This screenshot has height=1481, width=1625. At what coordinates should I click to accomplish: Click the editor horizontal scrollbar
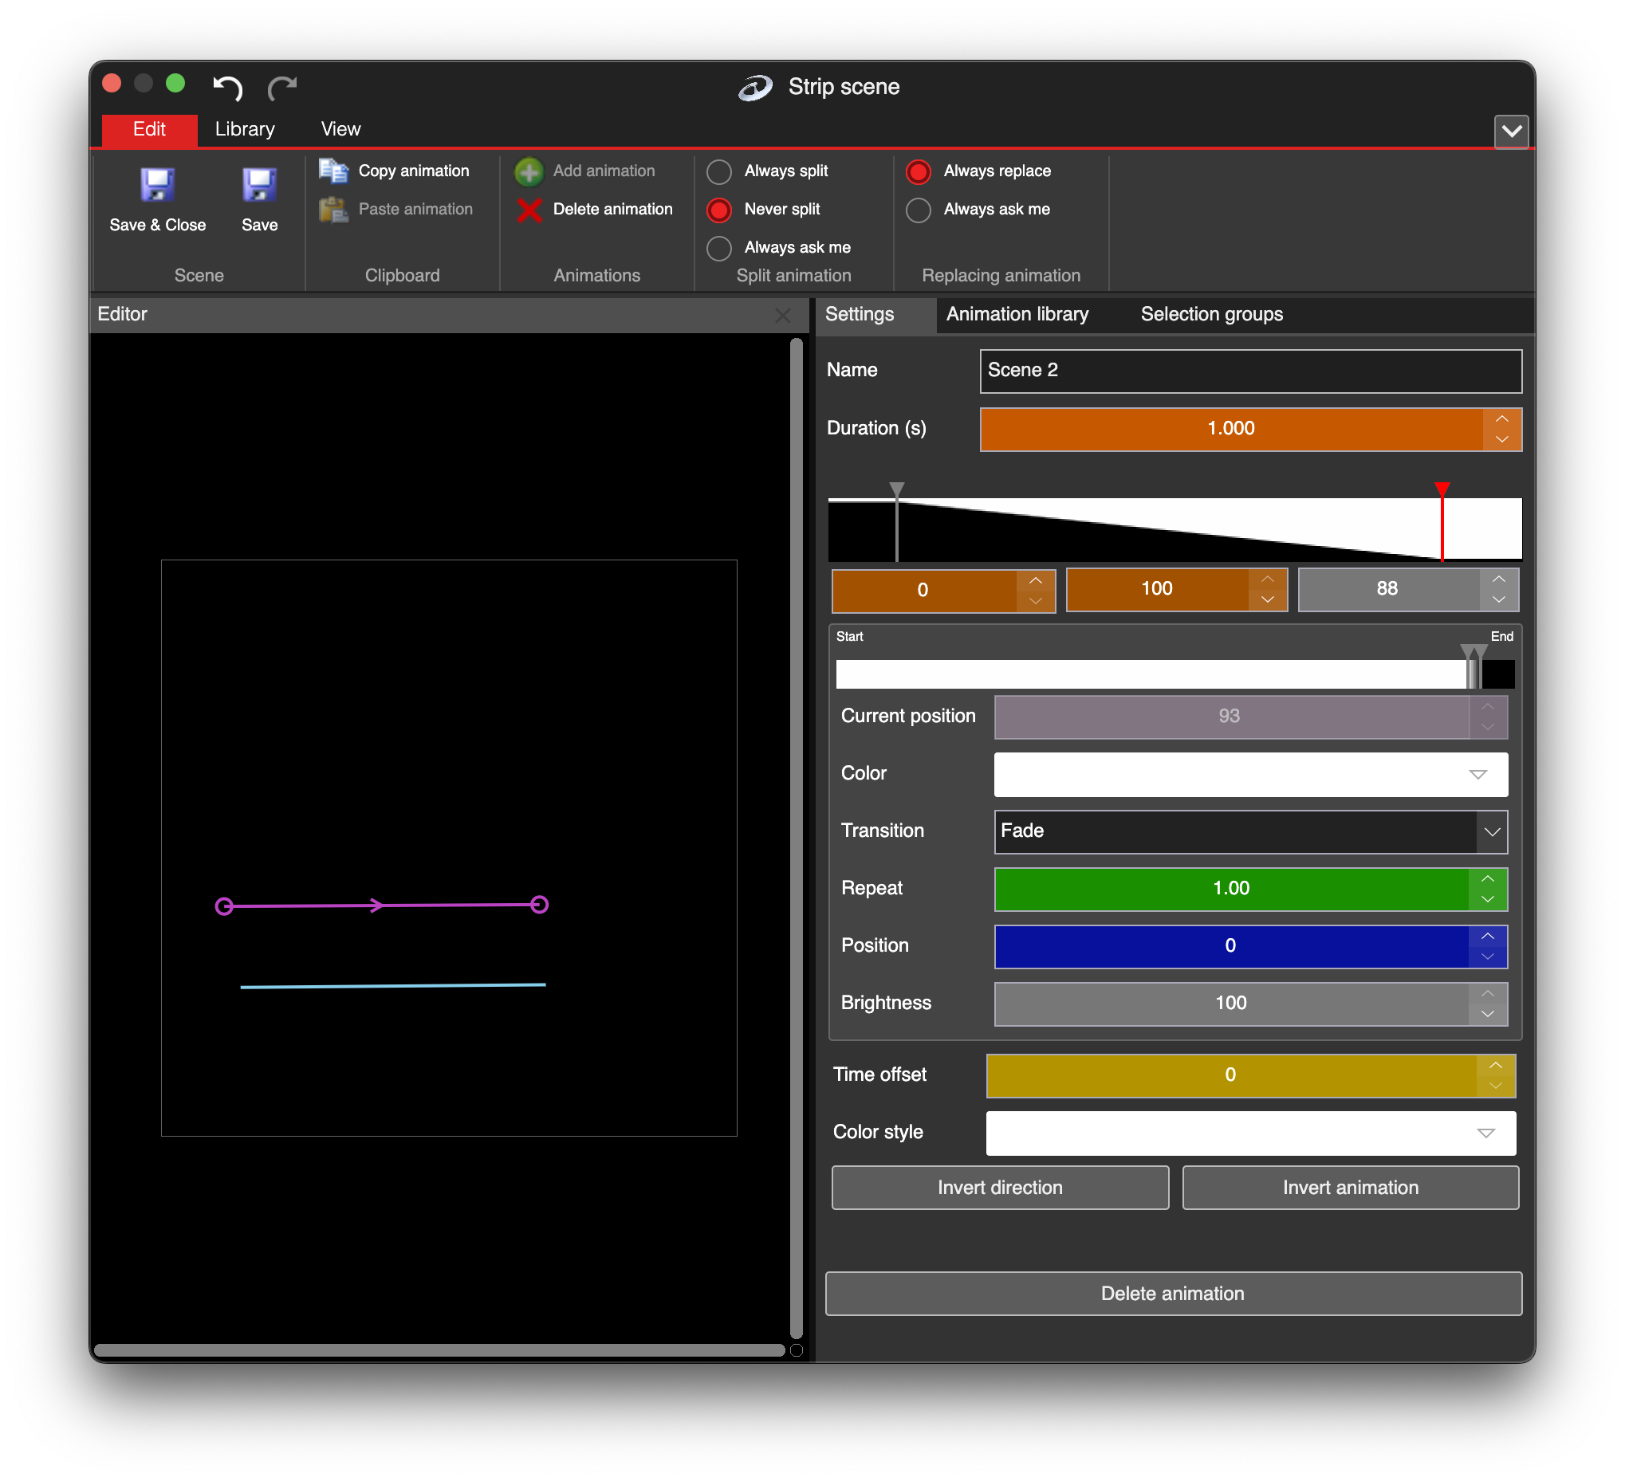tap(439, 1350)
